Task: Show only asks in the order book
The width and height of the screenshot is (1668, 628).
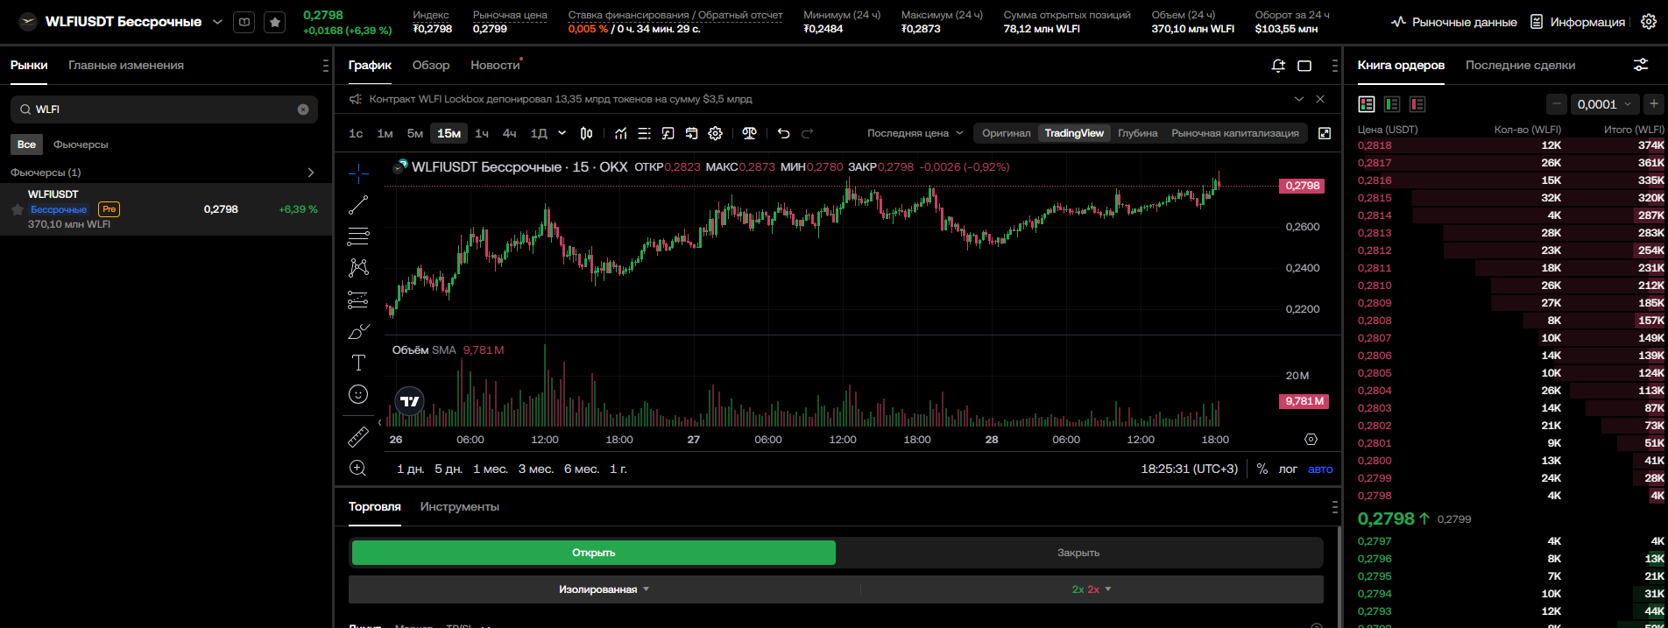Action: point(1417,104)
